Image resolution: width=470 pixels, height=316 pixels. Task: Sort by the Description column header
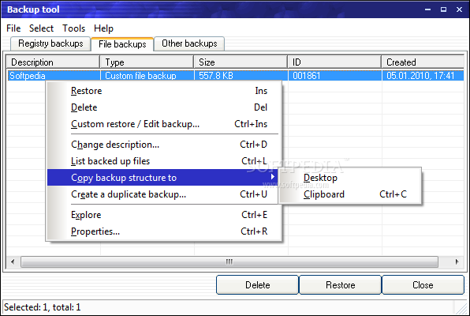click(x=53, y=62)
